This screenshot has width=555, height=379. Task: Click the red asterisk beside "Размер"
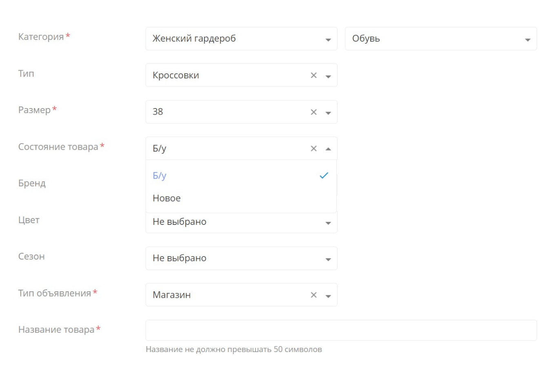(54, 109)
